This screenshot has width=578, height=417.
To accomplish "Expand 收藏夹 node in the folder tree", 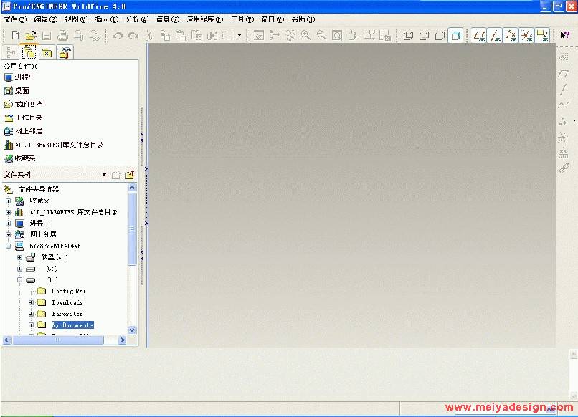I will [8, 201].
